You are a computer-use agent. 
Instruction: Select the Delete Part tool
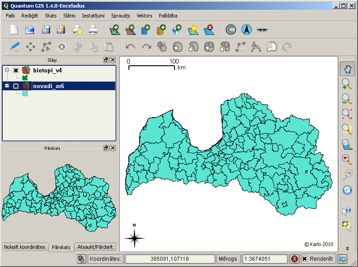(x=225, y=47)
